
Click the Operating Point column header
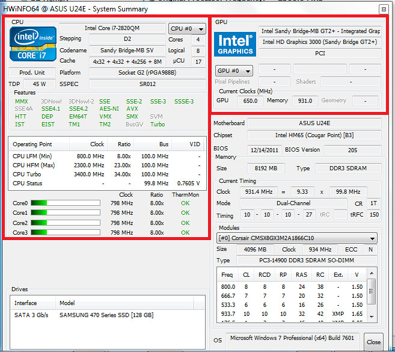pos(39,144)
